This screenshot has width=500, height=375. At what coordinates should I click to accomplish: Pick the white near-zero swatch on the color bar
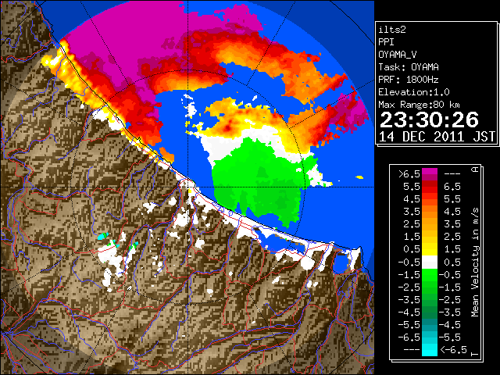(430, 262)
